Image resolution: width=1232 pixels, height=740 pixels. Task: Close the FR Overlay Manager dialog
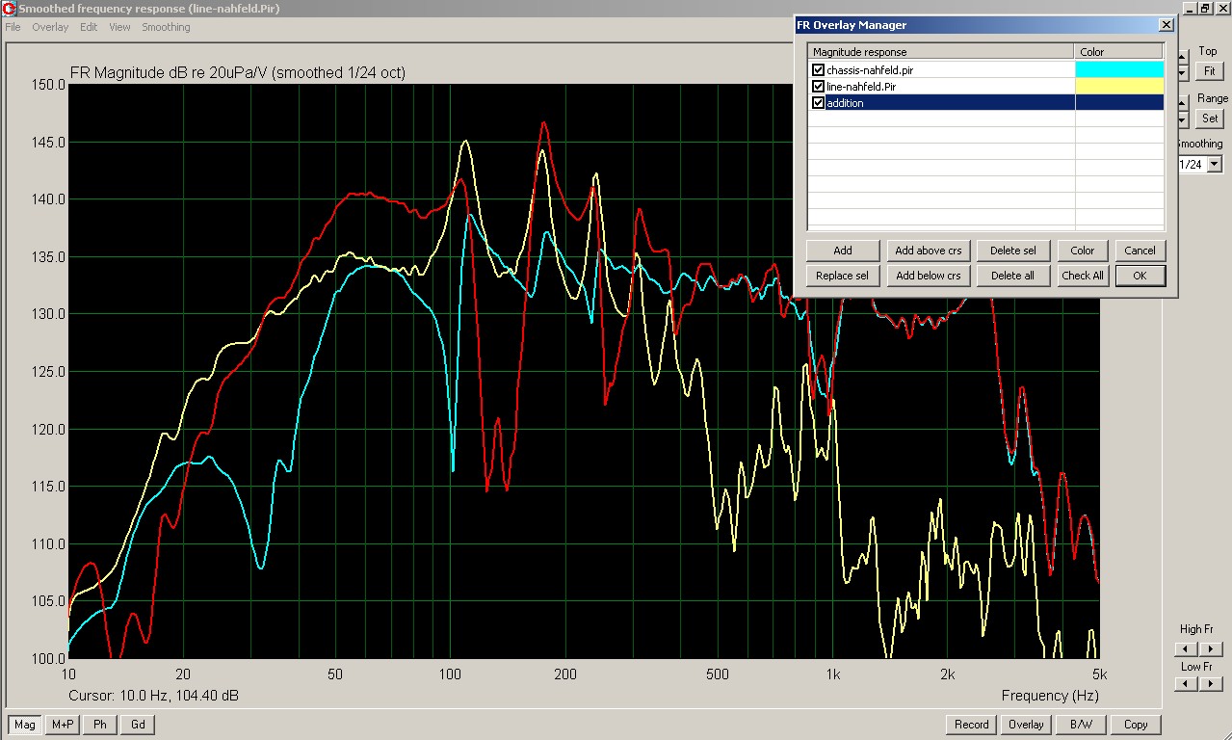(1166, 25)
